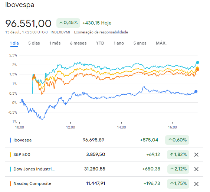Screen dimensions: 210x192
Task: Remove S&P 500 comparison with X
Action: point(196,154)
